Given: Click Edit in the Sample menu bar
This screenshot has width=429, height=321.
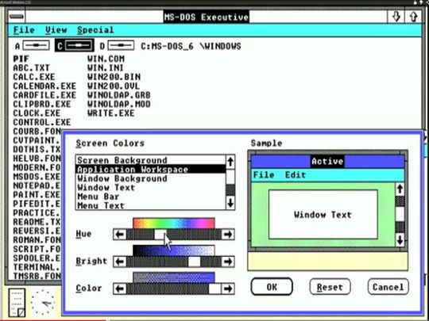Looking at the screenshot, I should pos(296,174).
